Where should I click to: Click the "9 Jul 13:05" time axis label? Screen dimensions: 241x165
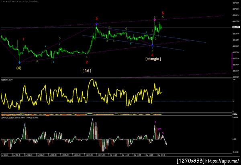tap(137, 155)
